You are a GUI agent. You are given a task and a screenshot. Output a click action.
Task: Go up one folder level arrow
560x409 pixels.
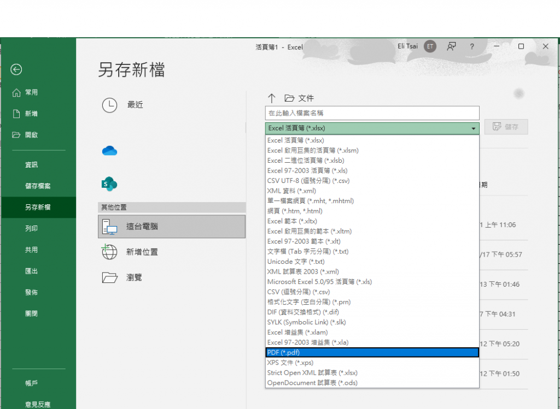click(x=271, y=98)
